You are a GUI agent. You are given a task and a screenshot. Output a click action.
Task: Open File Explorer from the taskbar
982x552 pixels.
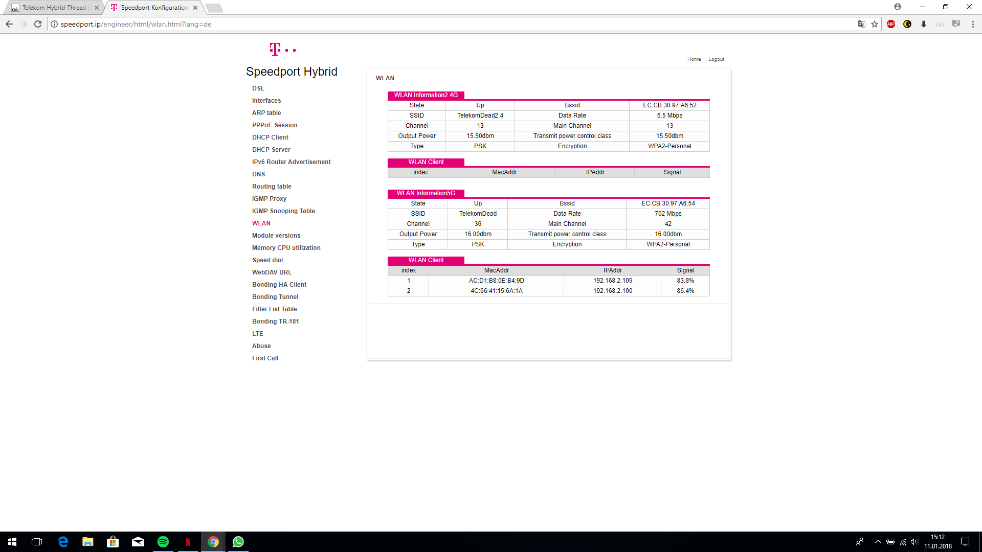click(88, 542)
